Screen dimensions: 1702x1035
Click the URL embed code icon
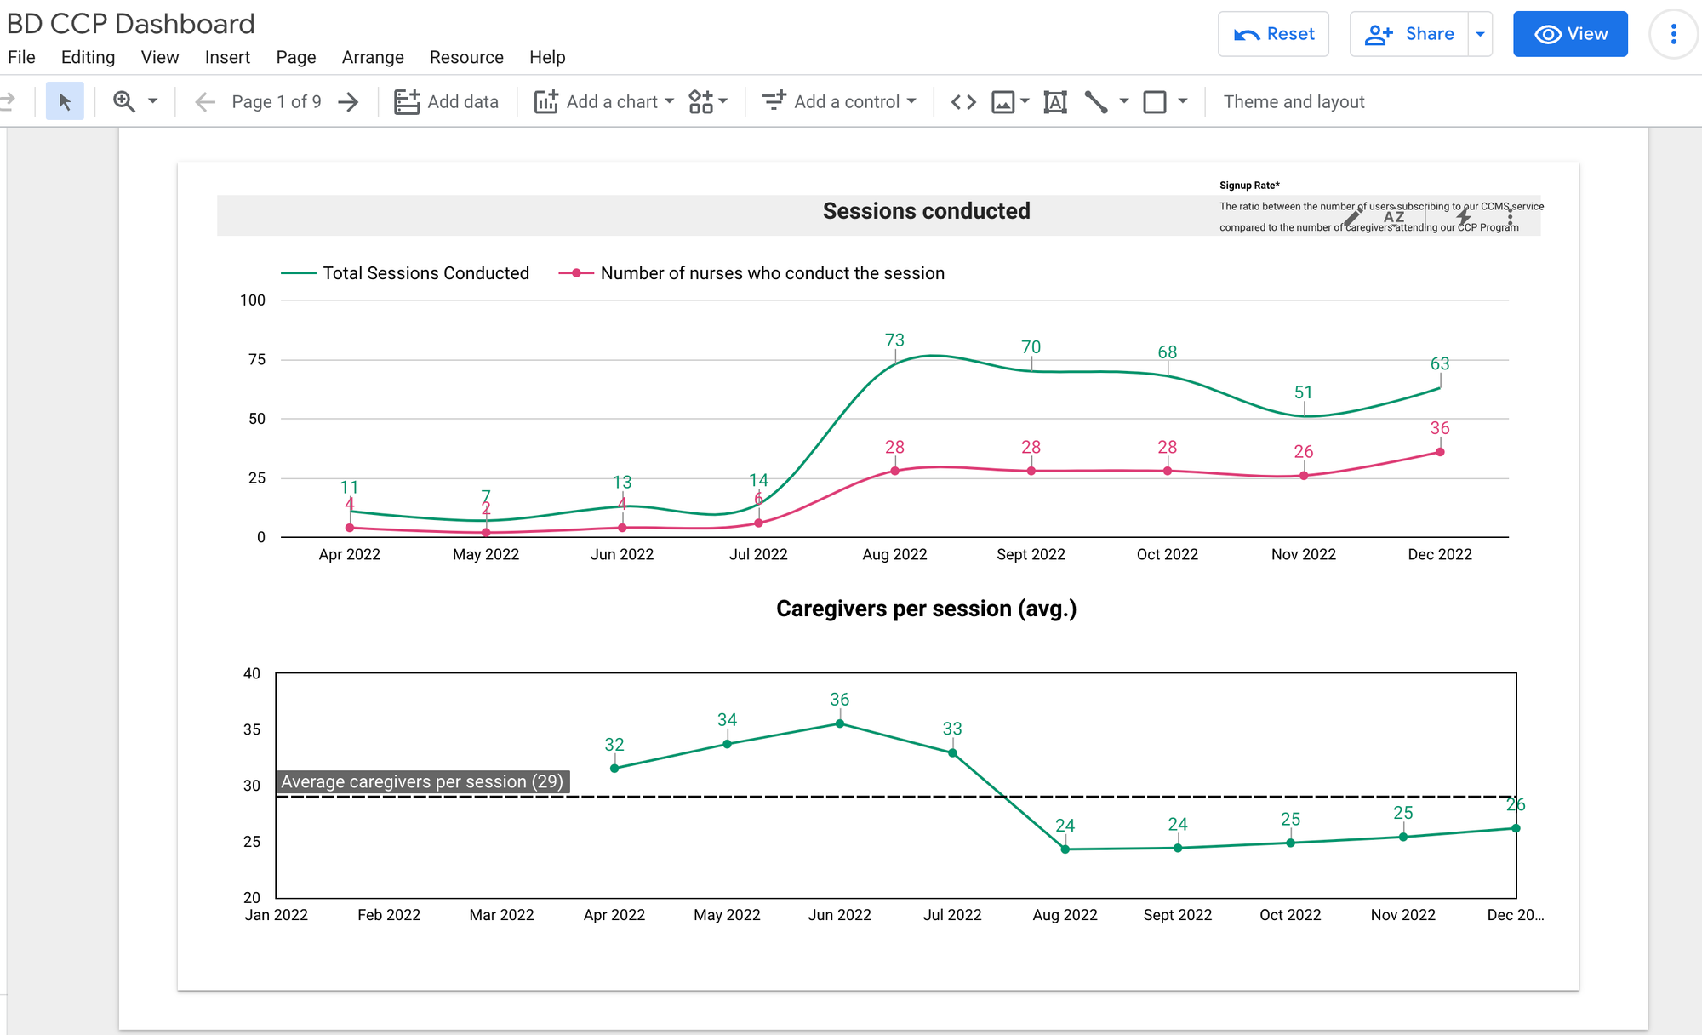coord(963,102)
